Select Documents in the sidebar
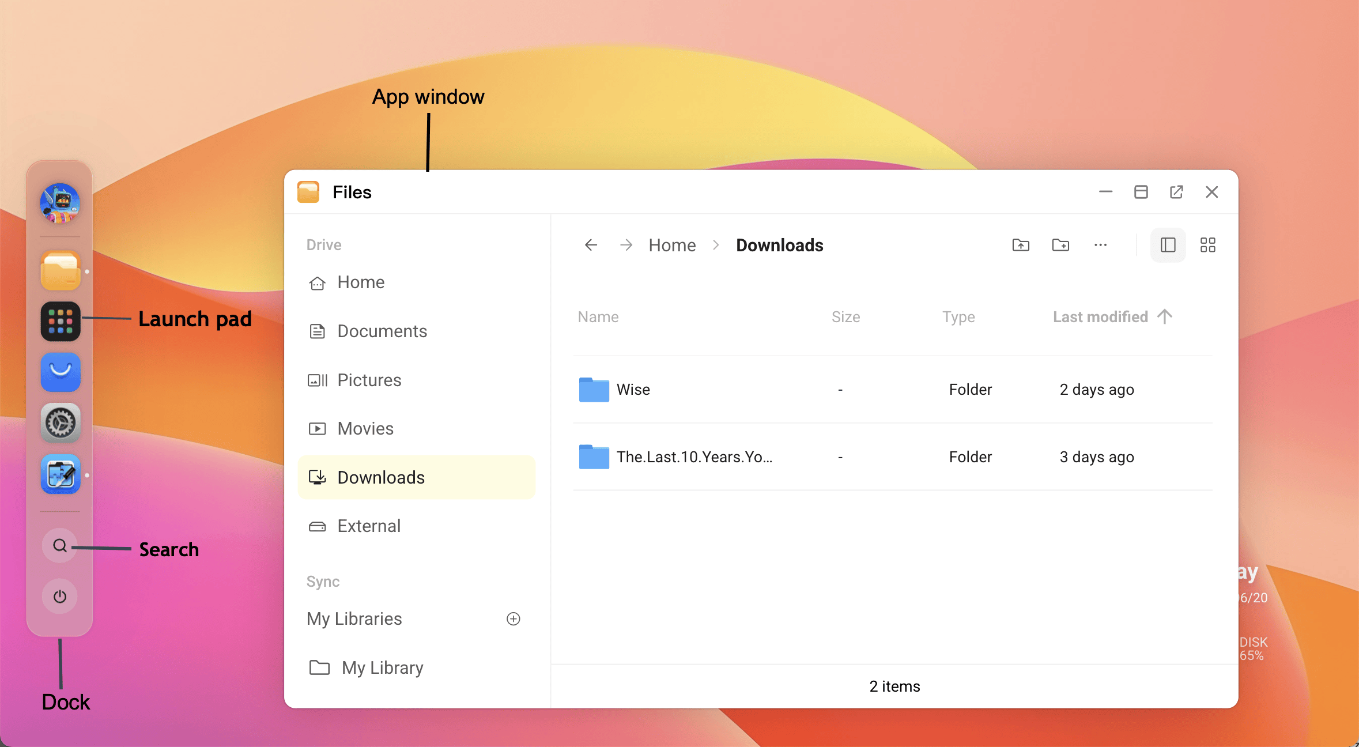 (382, 331)
